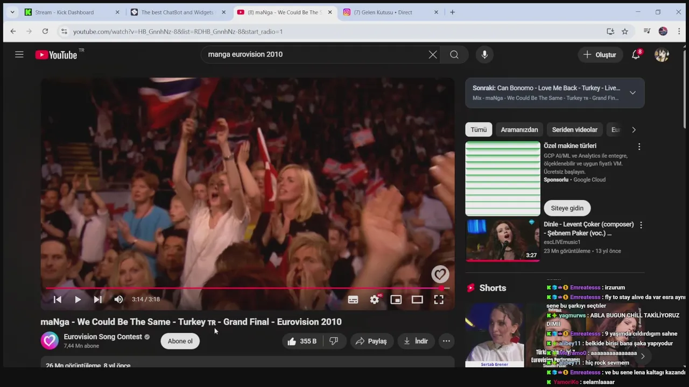Skip to next video in player

[97, 299]
